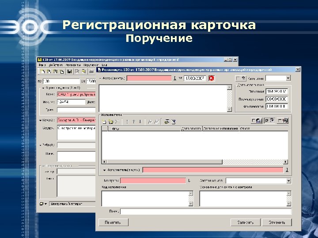Open the Категория dropdown
Screen dimensions: 318x238
288,78
